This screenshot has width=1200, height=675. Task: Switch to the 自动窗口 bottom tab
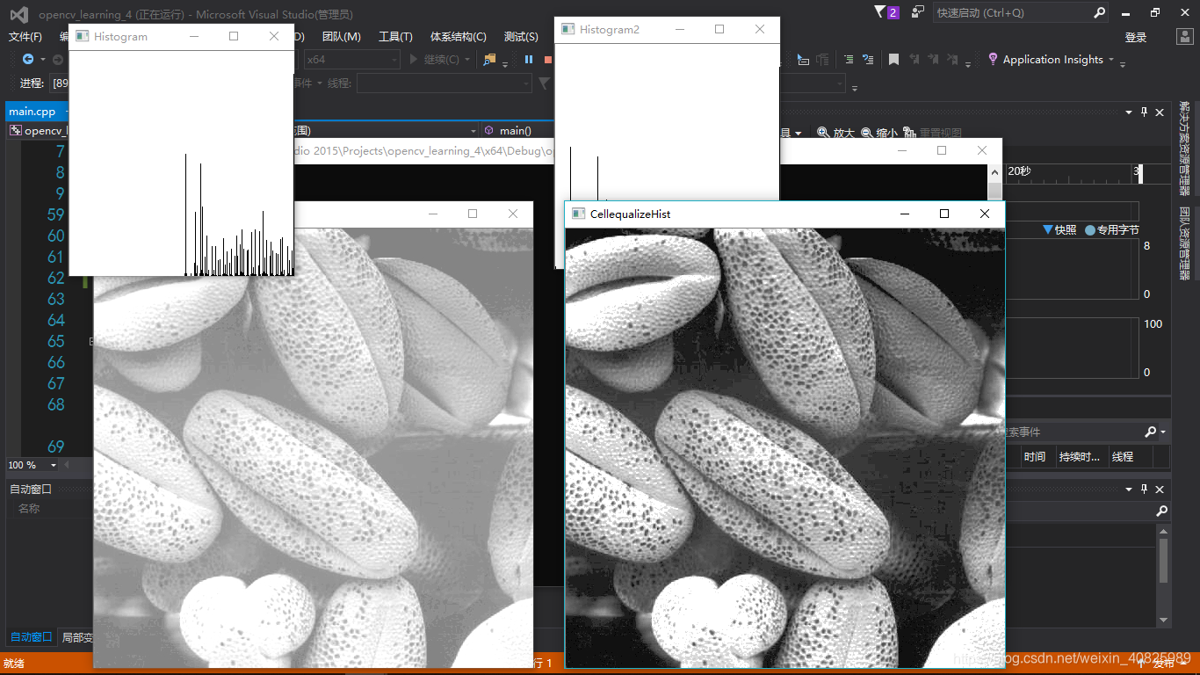[31, 637]
